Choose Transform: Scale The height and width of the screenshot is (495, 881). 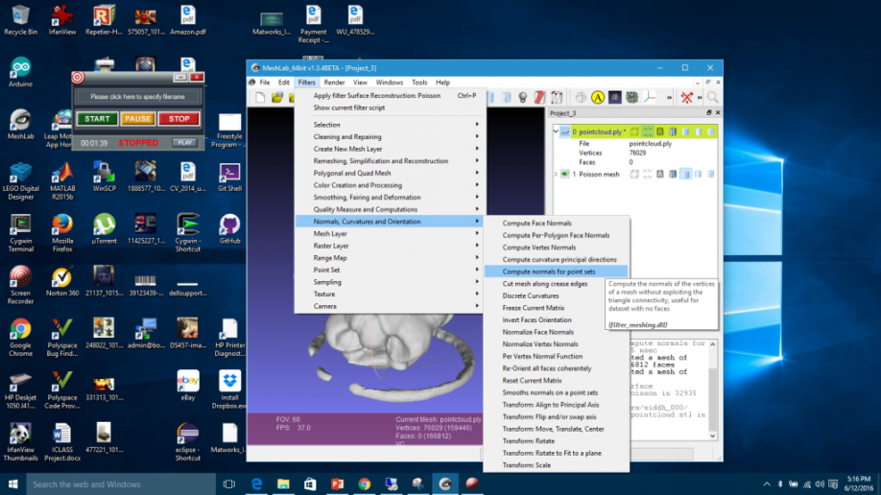[x=556, y=465]
